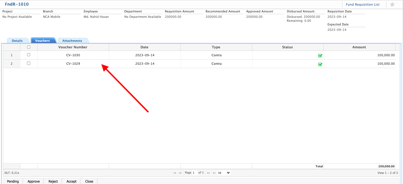
Task: Click the page number input field
Action: [195, 173]
